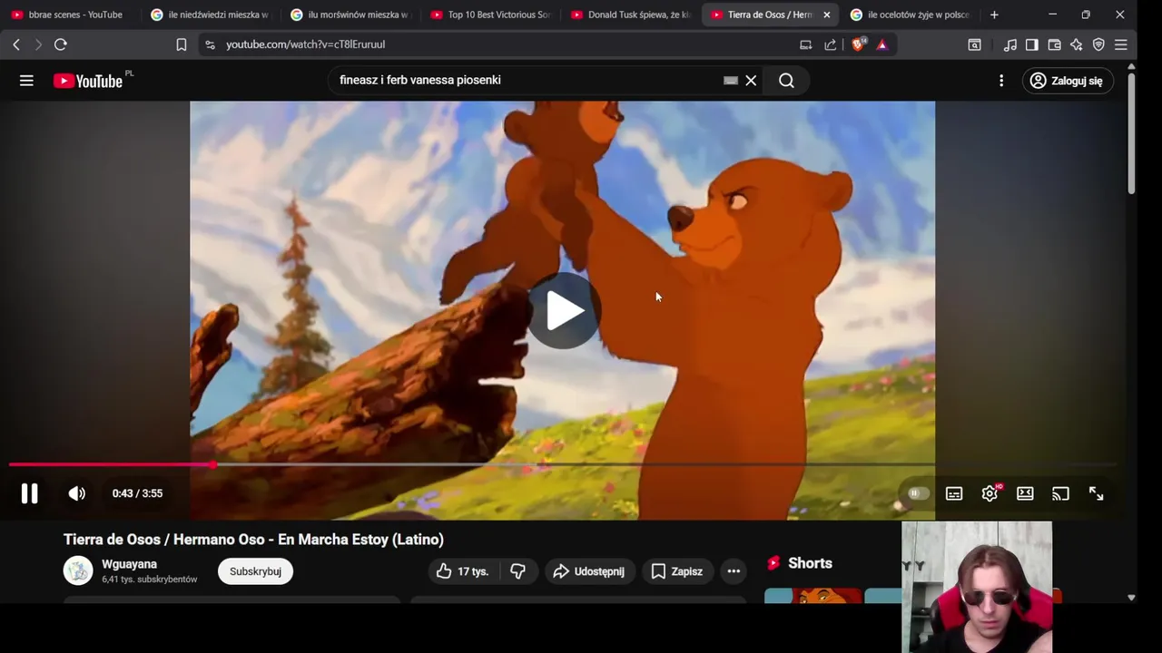Open tab search icon in toolbar
1162x653 pixels.
coord(974,44)
